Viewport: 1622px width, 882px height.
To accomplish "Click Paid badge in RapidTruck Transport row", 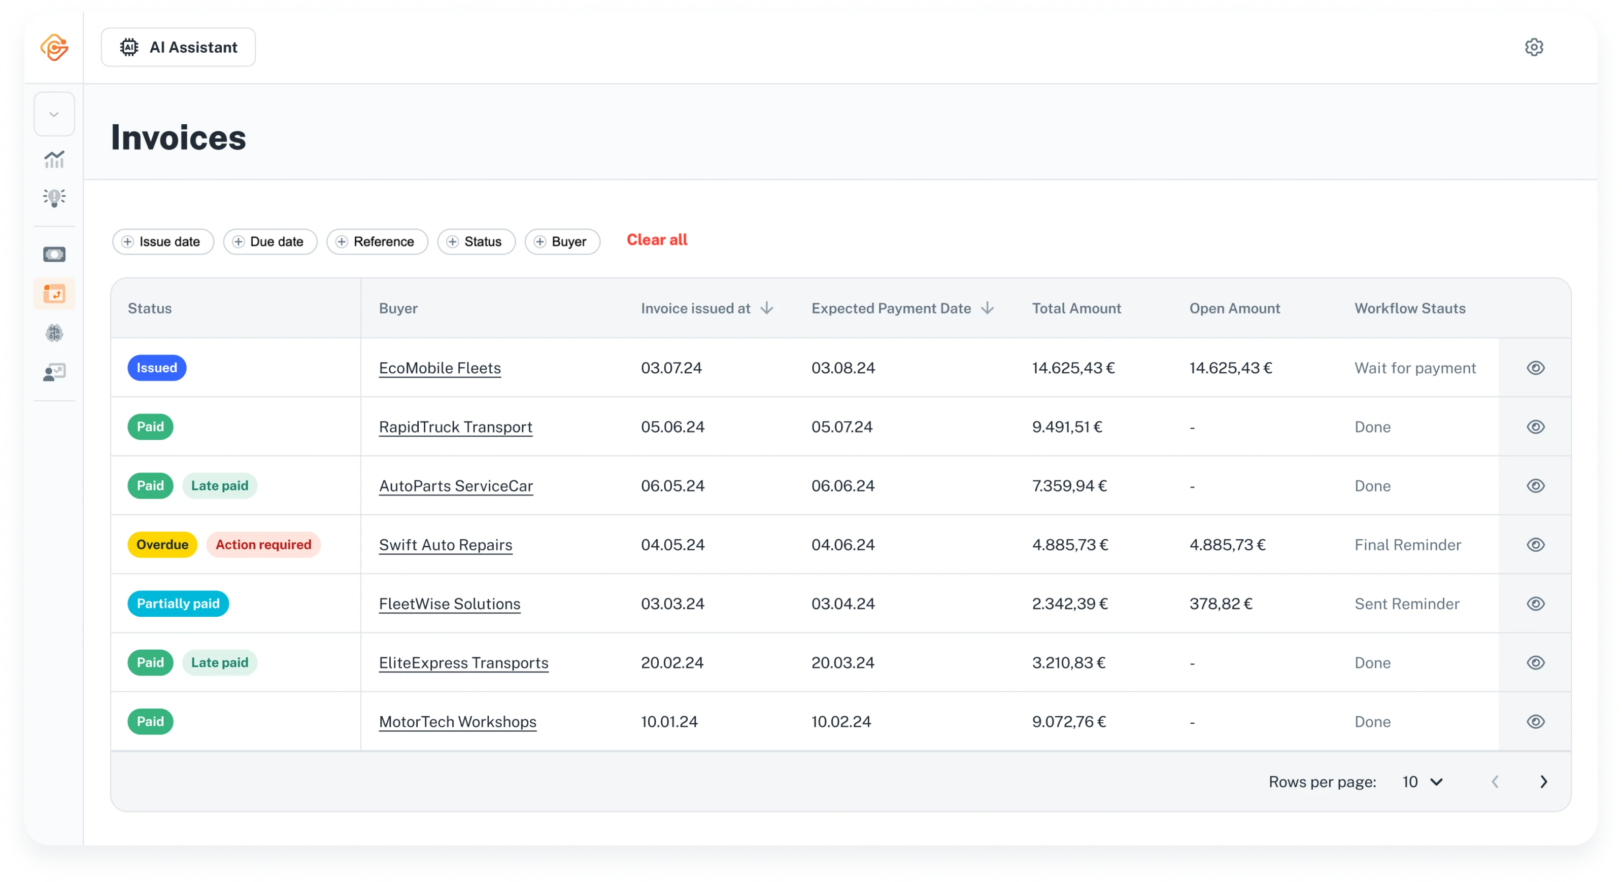I will pos(151,427).
